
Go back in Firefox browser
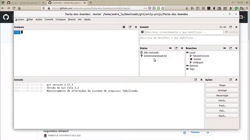pyautogui.click(x=3, y=8)
